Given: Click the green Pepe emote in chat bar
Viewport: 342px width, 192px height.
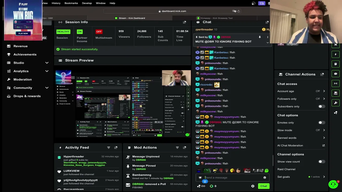Looking at the screenshot, I should pyautogui.click(x=207, y=171).
